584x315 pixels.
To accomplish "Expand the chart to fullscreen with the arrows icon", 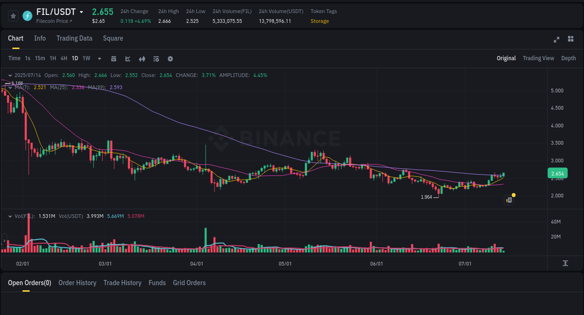I will (x=556, y=40).
